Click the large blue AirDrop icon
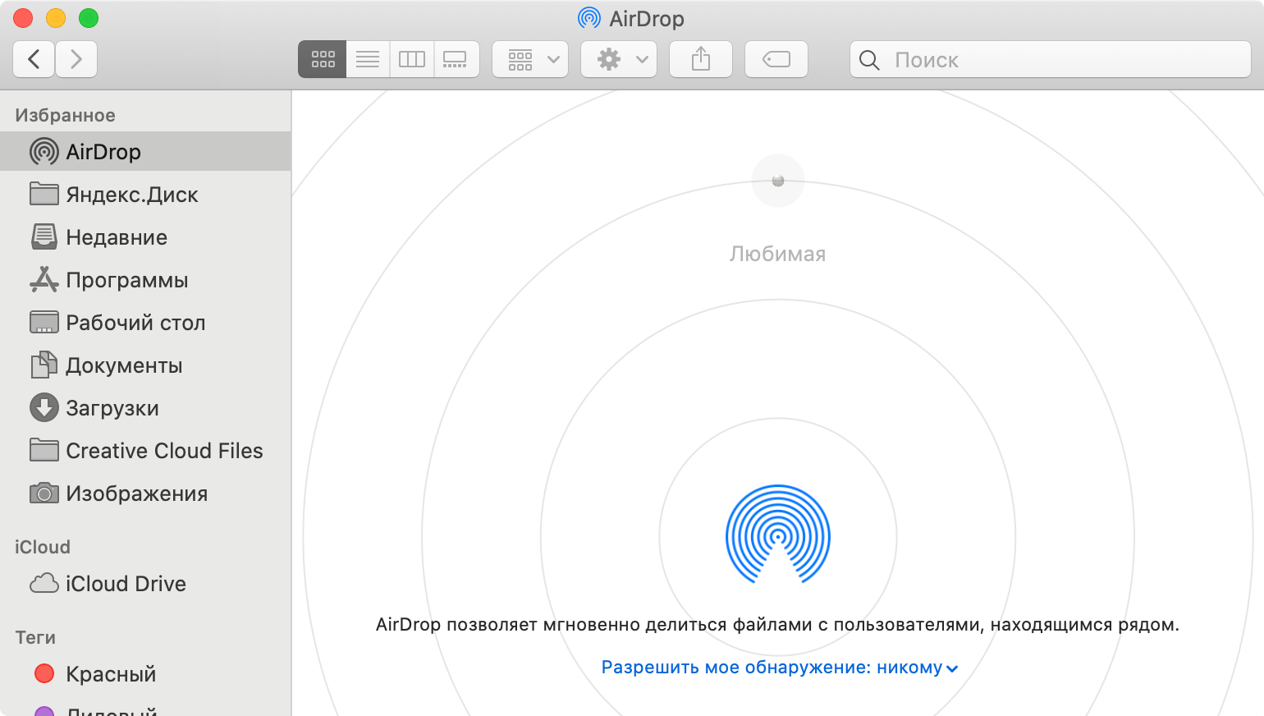The height and width of the screenshot is (716, 1264). point(777,535)
